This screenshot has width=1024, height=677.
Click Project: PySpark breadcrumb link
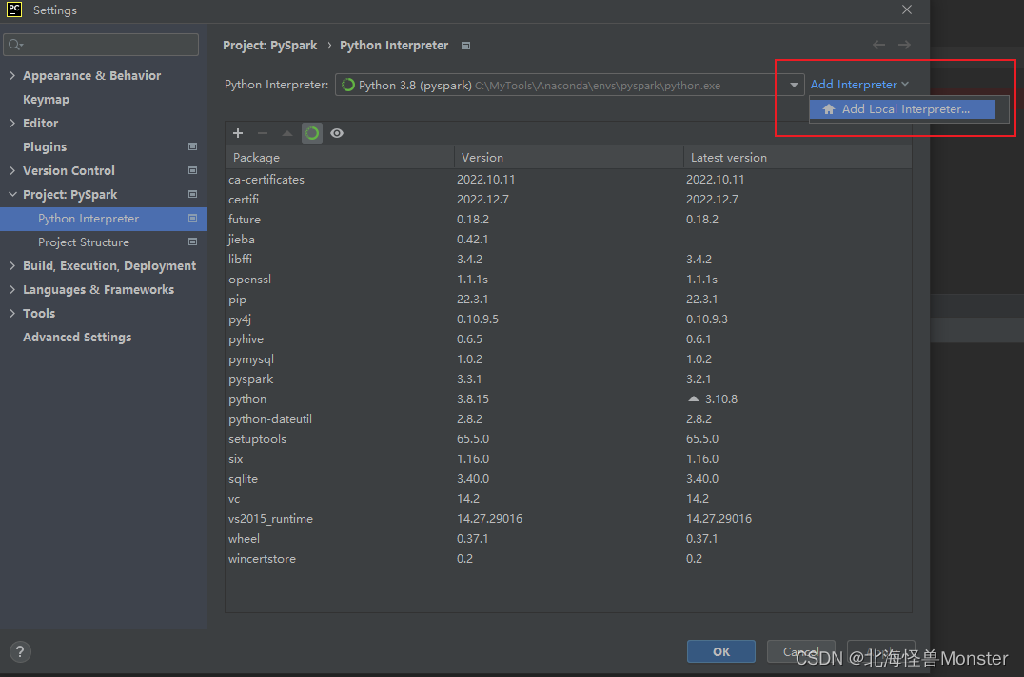tap(269, 45)
